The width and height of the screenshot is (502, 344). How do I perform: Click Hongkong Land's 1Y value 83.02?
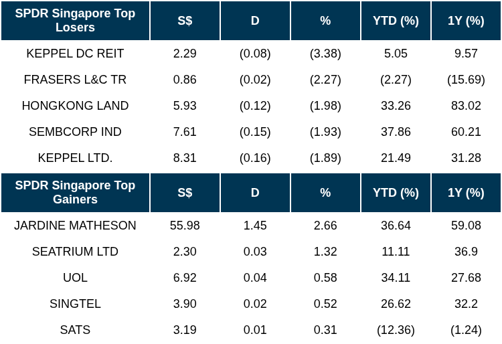466,106
